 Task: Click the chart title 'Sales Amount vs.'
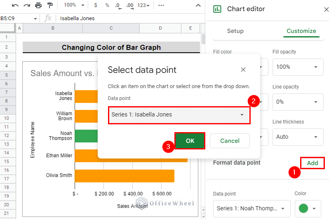(62, 73)
